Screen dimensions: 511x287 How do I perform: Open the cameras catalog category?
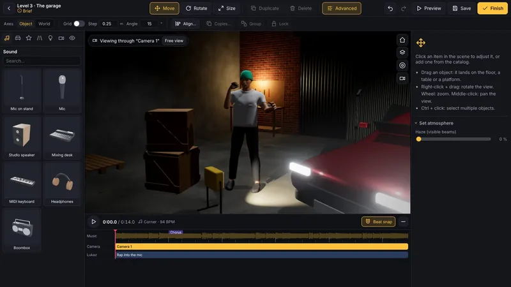tap(61, 38)
